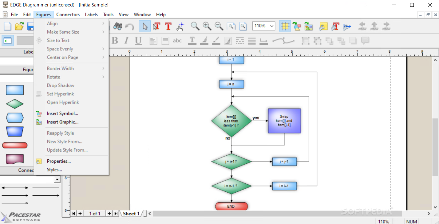Click the text align left icon

(x=153, y=41)
